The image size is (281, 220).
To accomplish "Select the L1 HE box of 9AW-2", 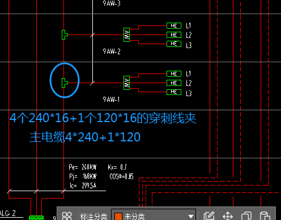I will tap(174, 25).
